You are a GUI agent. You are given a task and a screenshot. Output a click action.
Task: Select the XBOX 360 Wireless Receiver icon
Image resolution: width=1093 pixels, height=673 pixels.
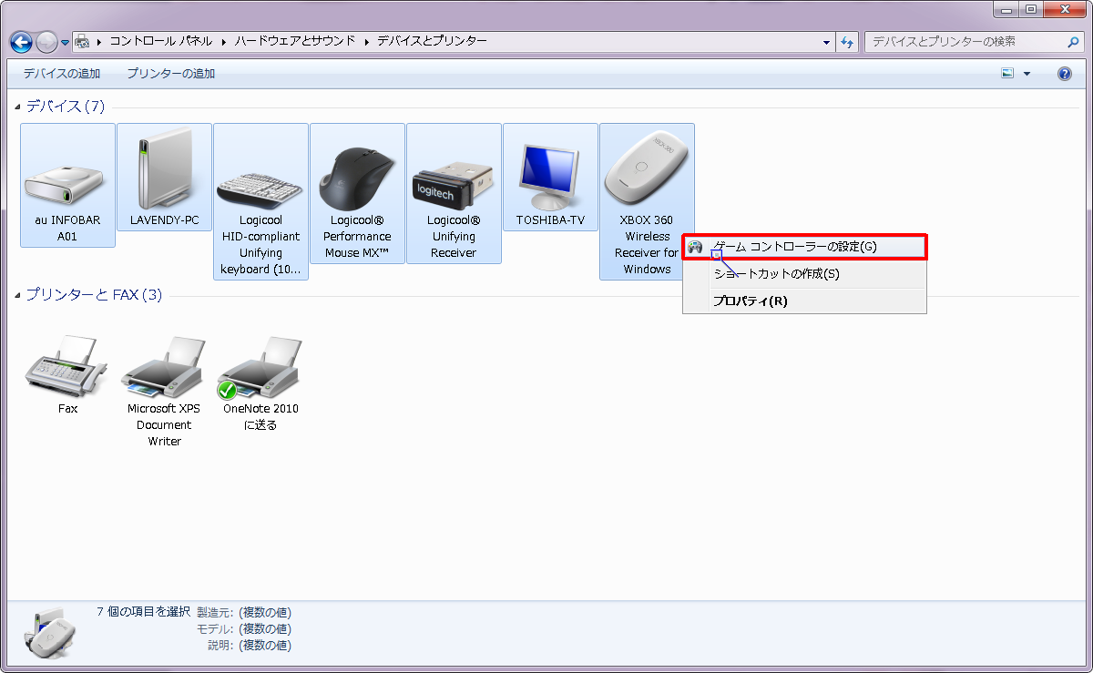647,201
